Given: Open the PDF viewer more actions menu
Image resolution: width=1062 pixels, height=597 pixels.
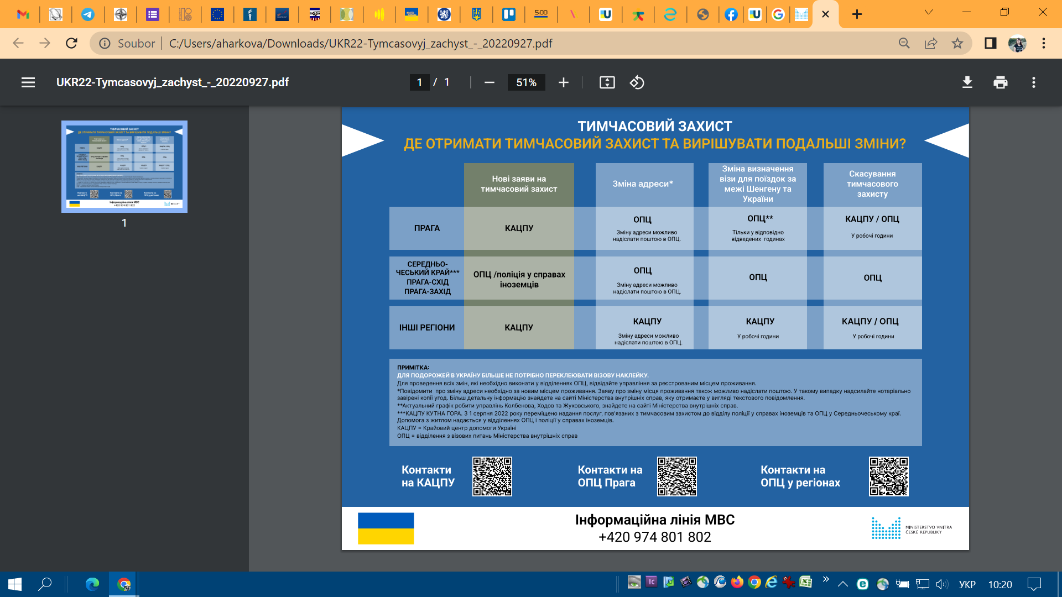Looking at the screenshot, I should click(x=1033, y=82).
